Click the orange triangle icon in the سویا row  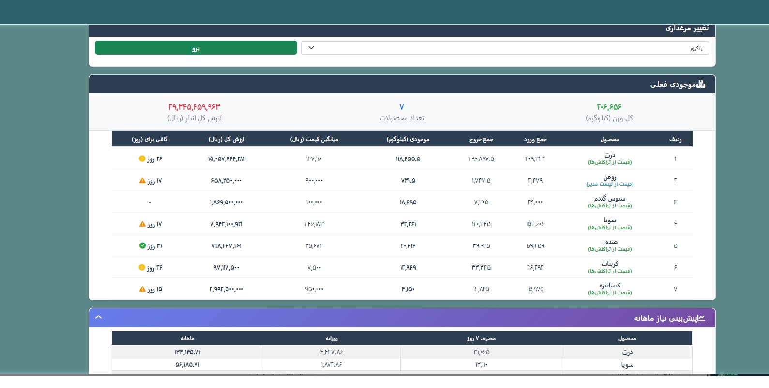142,224
